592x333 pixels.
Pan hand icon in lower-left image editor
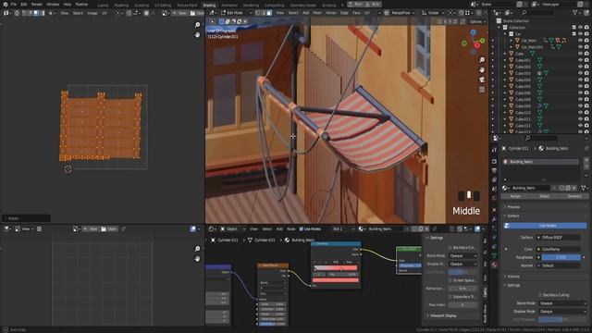click(x=197, y=259)
